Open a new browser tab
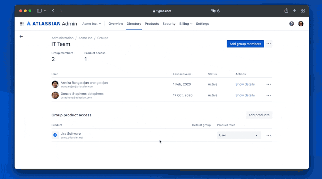The image size is (322, 179). pos(294,11)
